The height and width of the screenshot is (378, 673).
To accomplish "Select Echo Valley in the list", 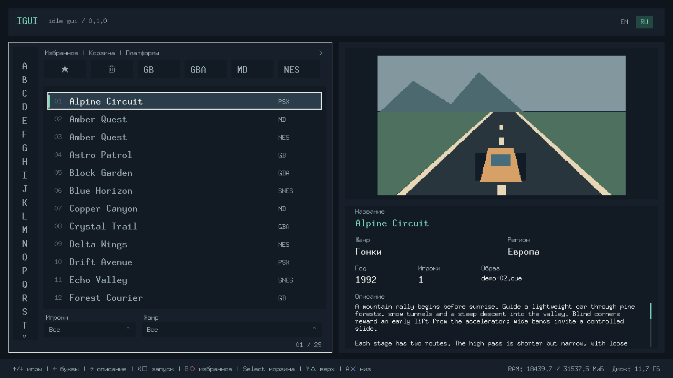I will pyautogui.click(x=185, y=280).
